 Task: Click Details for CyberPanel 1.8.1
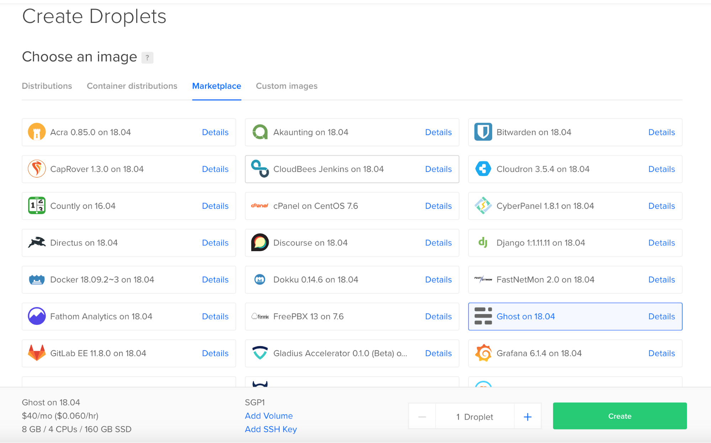(x=661, y=206)
